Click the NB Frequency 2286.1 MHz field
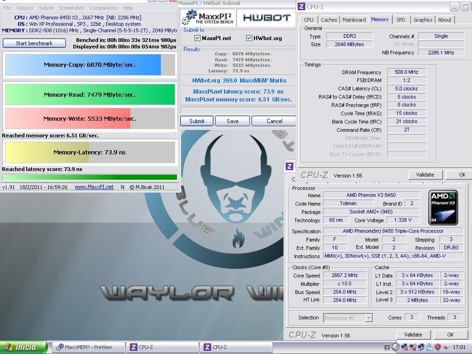Screen dimensions: 472x354 pyautogui.click(x=441, y=53)
